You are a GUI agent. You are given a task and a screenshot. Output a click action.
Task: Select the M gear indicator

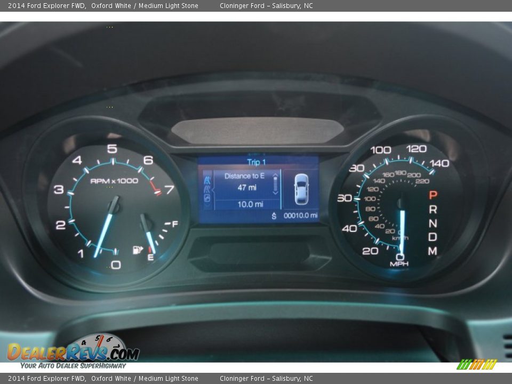(433, 251)
